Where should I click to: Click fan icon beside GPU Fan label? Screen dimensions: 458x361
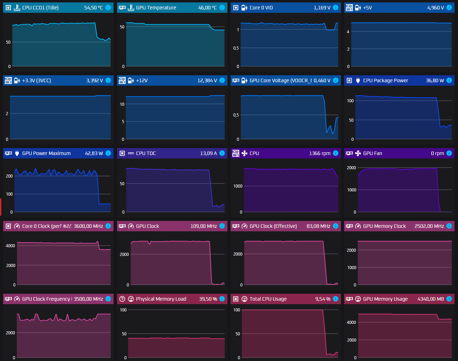(x=358, y=153)
